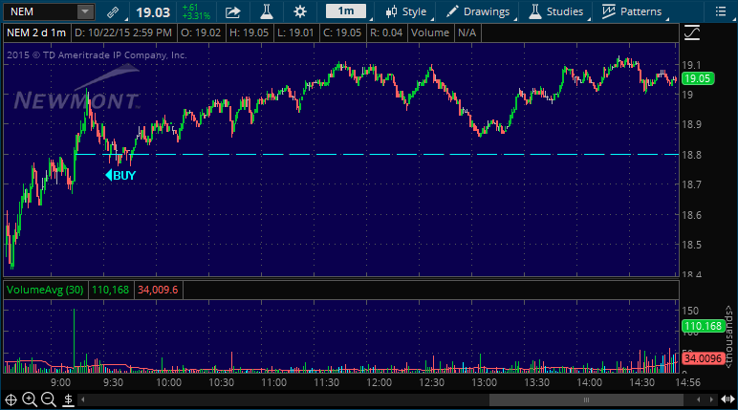The height and width of the screenshot is (410, 738).
Task: Click the BUY order marker on chart
Action: [120, 175]
